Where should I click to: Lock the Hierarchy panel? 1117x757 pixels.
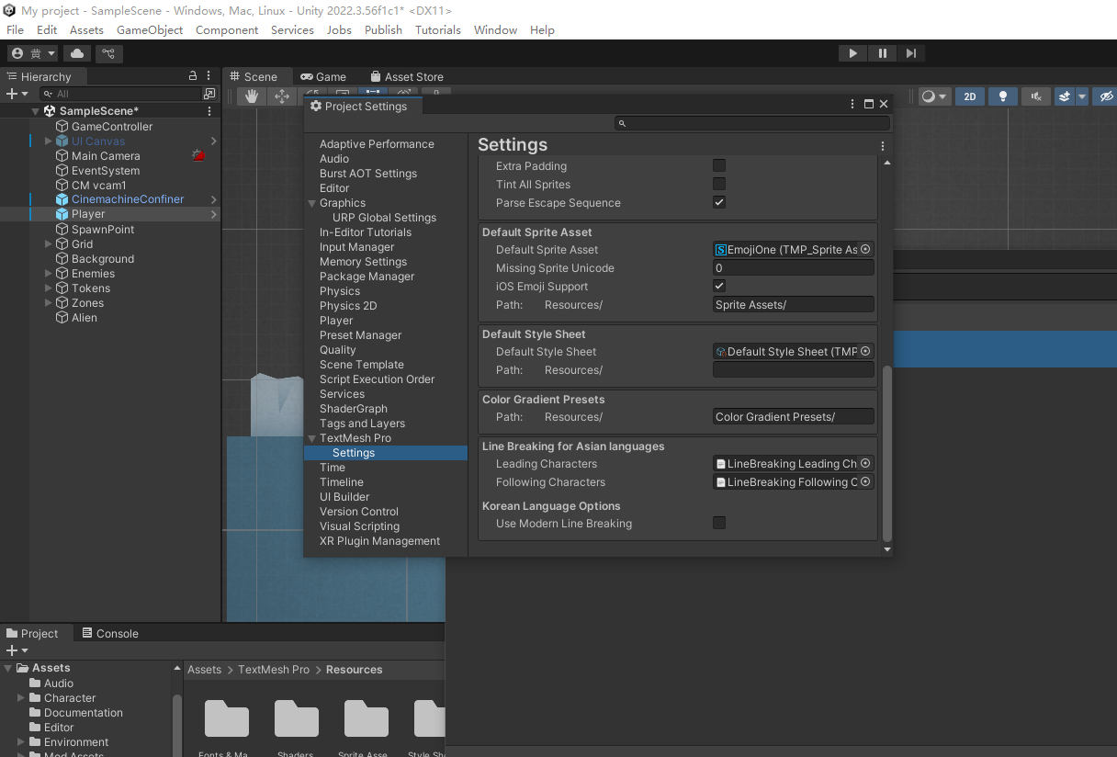[x=193, y=76]
